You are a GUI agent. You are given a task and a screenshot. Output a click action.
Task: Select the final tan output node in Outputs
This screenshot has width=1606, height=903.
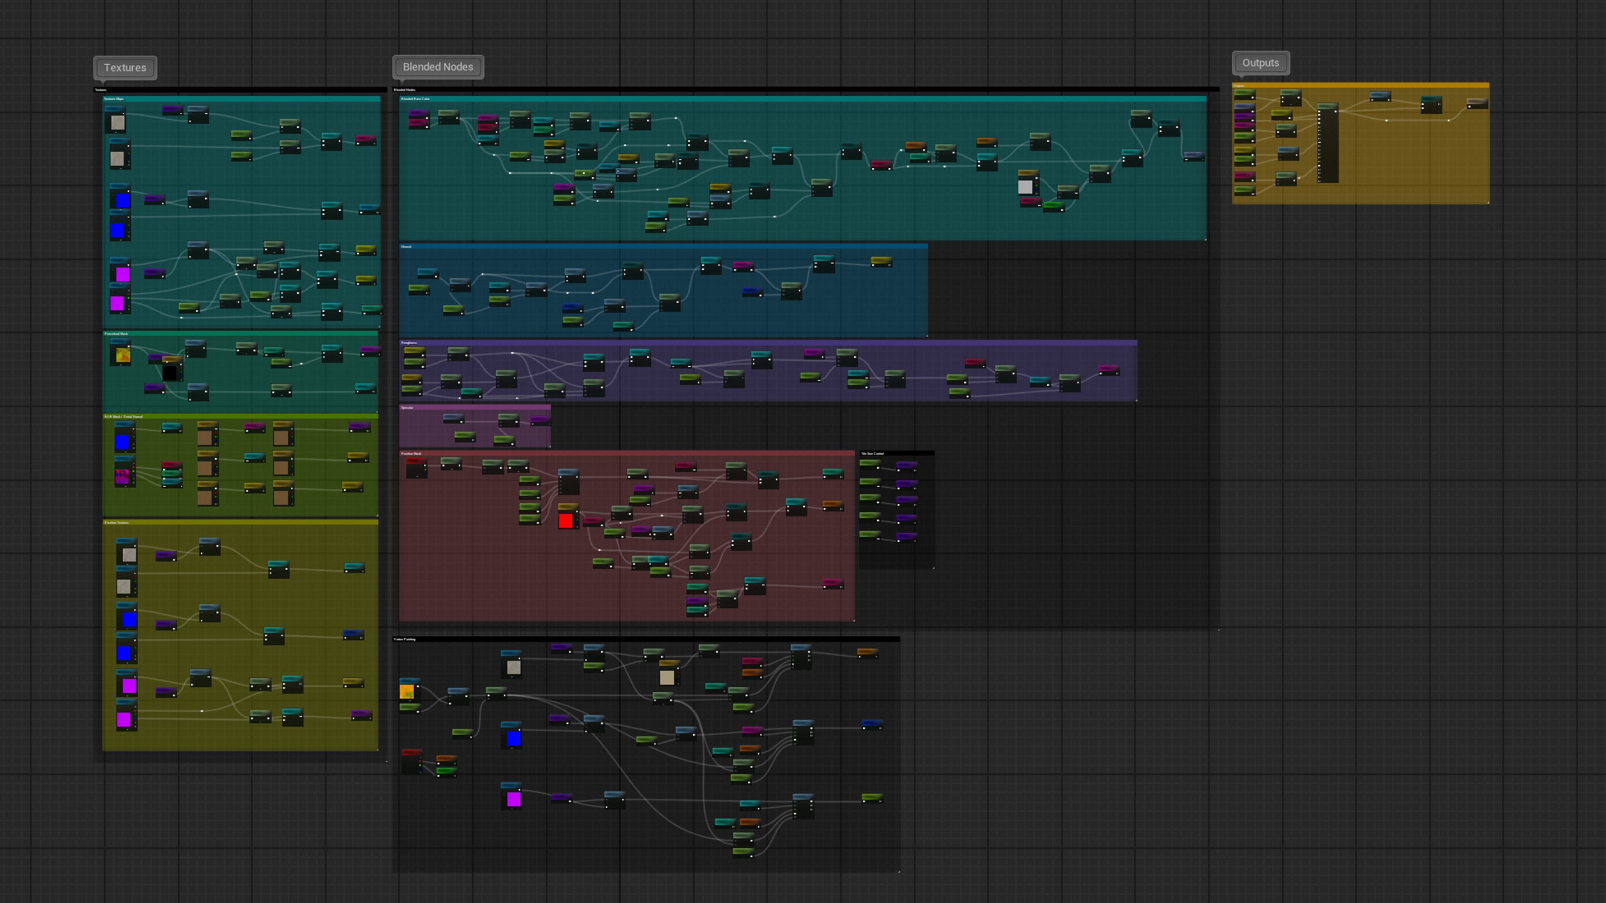point(1477,104)
